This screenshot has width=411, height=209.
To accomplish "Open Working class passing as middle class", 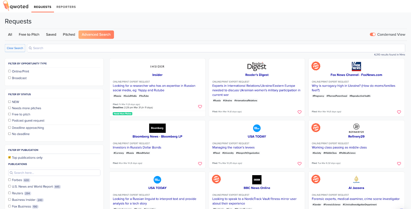I will coord(339,147).
